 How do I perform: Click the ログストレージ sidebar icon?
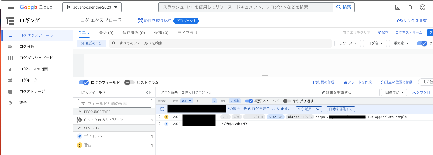point(10,91)
